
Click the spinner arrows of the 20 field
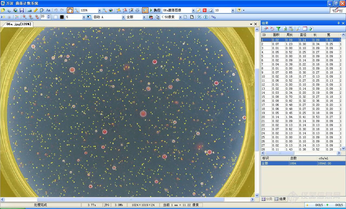(x=48, y=17)
